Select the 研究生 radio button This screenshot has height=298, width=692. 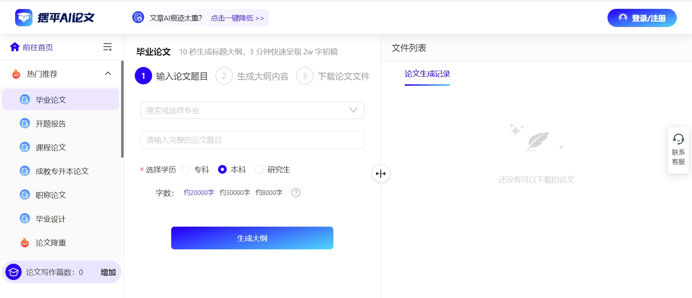tap(259, 169)
